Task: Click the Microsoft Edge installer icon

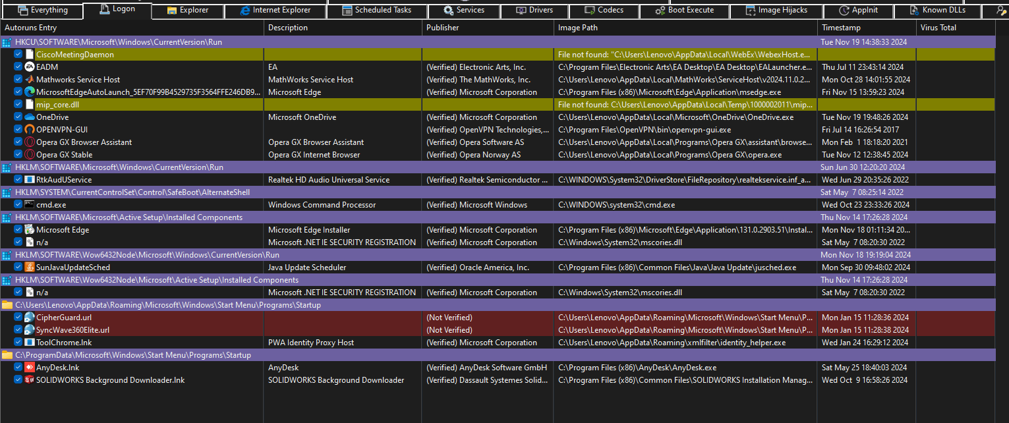Action: pyautogui.click(x=30, y=230)
